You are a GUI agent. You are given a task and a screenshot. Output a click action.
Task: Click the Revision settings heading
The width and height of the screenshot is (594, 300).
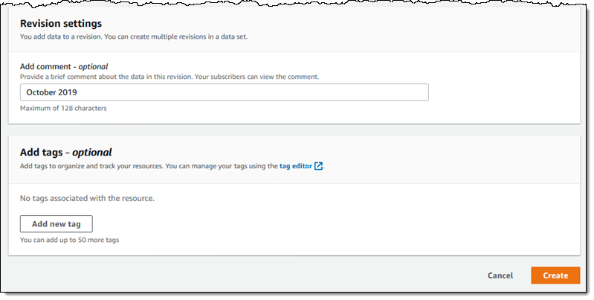[x=61, y=24]
